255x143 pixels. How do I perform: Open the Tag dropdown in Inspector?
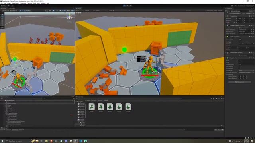pyautogui.click(x=236, y=13)
